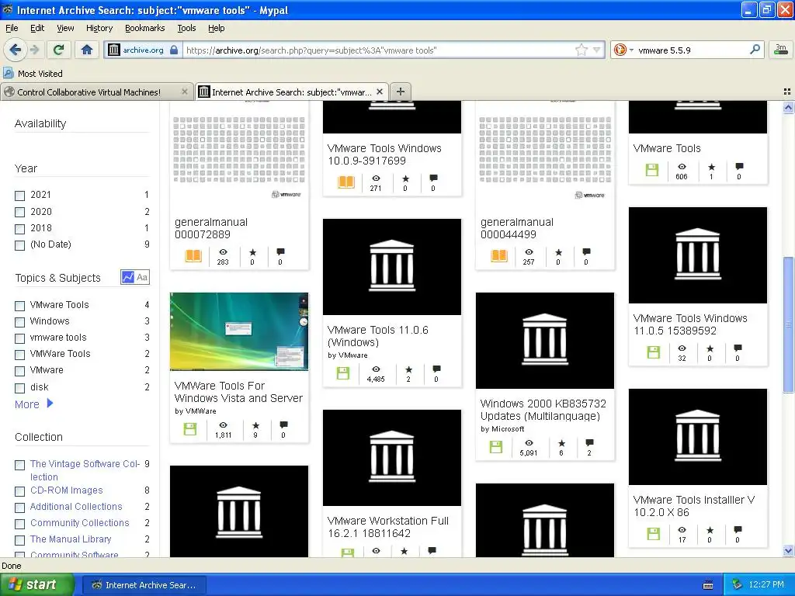795x596 pixels.
Task: Open the 3m toolbar add-on icon
Action: pos(781,50)
